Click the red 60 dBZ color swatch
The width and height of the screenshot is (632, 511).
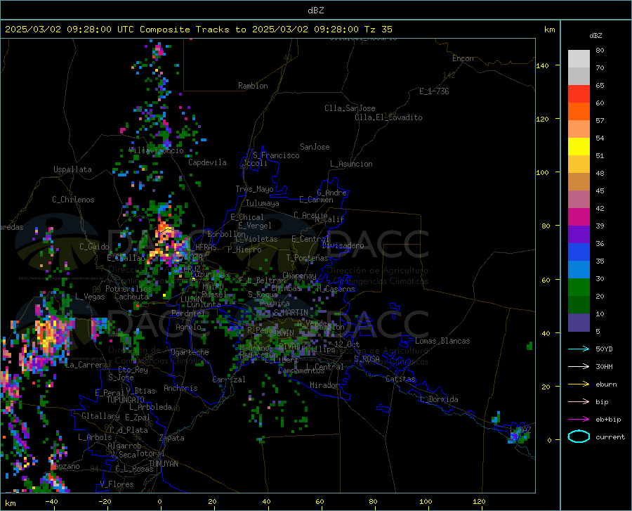coord(579,94)
